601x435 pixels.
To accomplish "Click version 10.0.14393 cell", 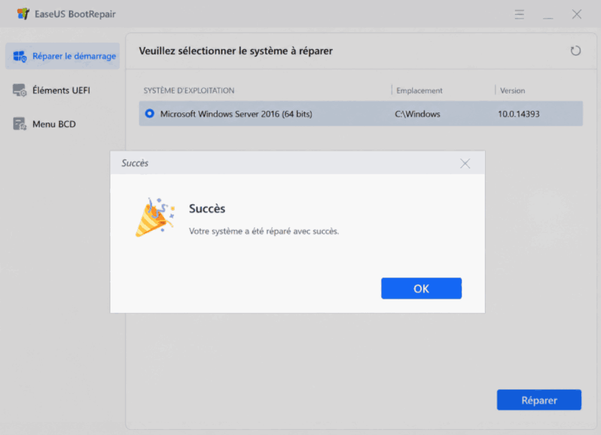I will click(519, 114).
